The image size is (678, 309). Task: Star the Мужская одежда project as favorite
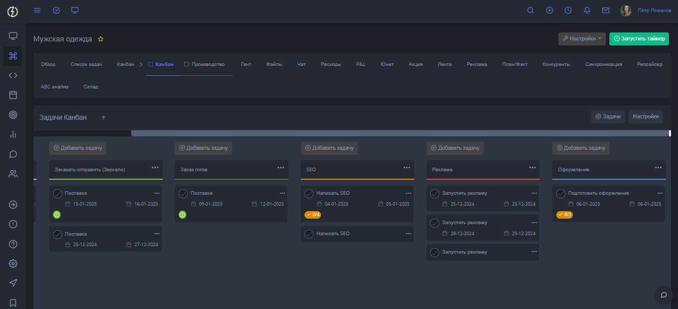pos(101,39)
